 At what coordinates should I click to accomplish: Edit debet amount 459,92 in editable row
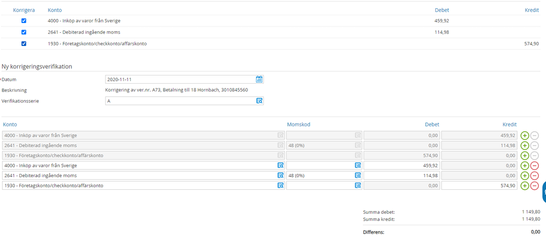(401, 165)
